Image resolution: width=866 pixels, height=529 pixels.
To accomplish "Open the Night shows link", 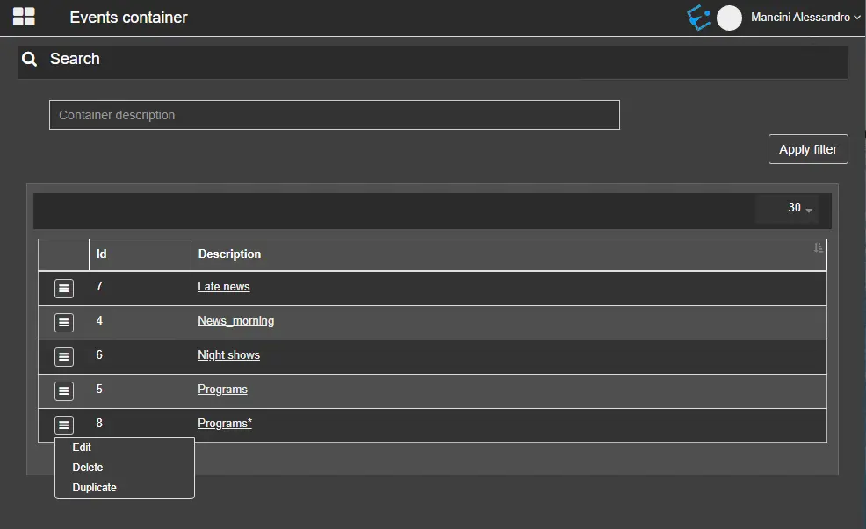I will [x=228, y=355].
